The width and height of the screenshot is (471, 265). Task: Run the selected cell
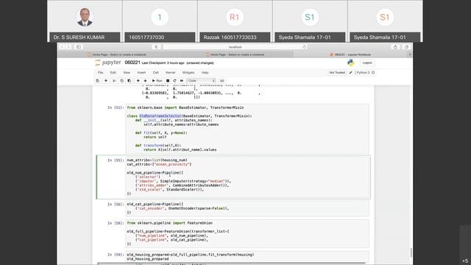tap(157, 81)
